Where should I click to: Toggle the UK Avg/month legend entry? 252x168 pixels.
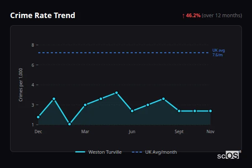click(154, 152)
